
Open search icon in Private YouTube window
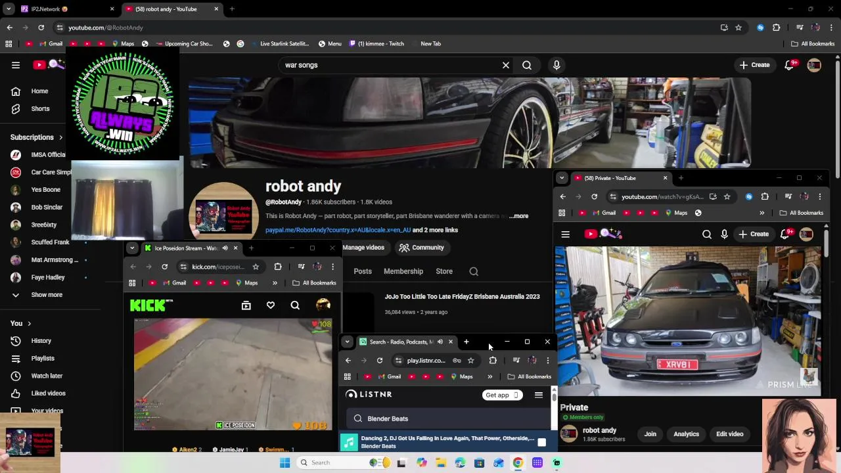pos(707,234)
